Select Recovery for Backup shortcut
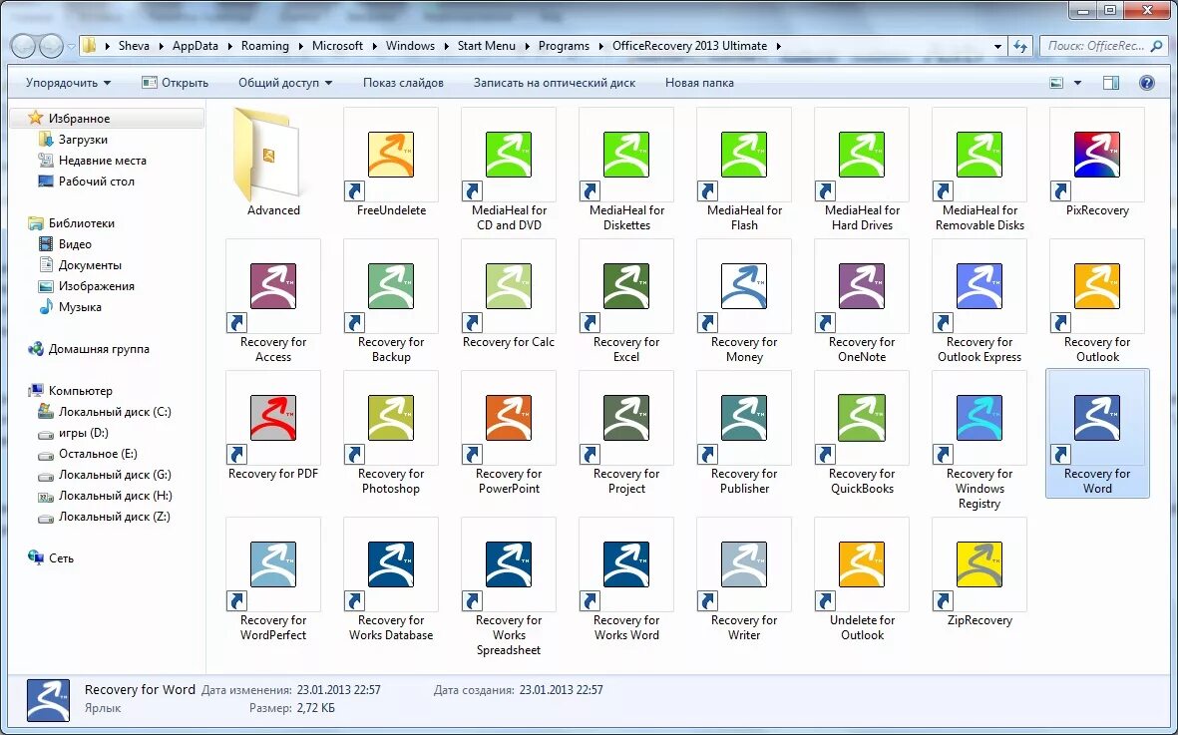The height and width of the screenshot is (735, 1178). 391,301
